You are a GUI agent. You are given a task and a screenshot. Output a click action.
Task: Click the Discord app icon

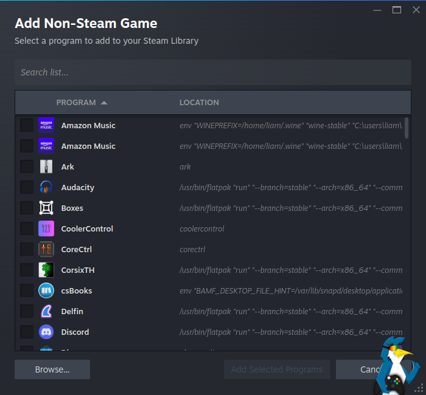46,332
